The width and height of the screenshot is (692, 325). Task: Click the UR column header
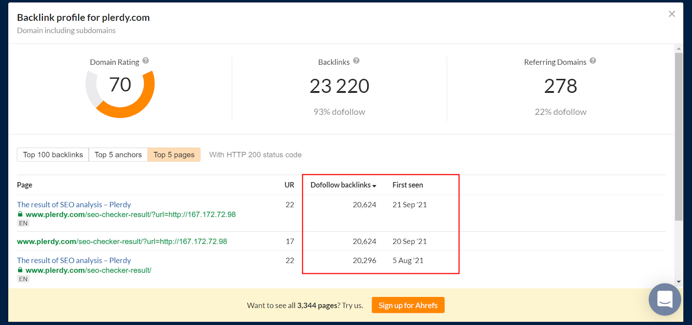(x=289, y=185)
